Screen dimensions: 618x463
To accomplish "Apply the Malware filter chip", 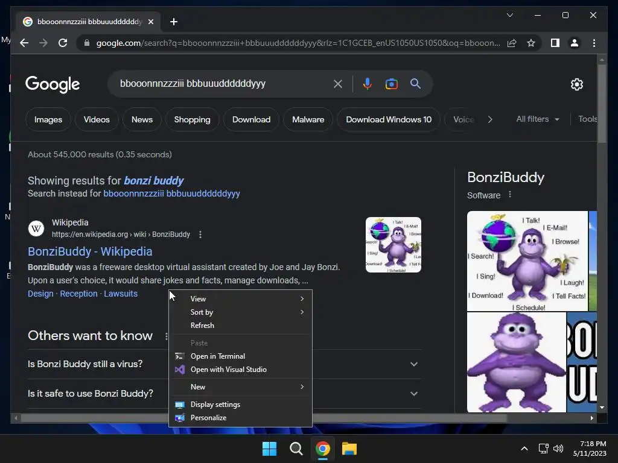I will [x=308, y=120].
